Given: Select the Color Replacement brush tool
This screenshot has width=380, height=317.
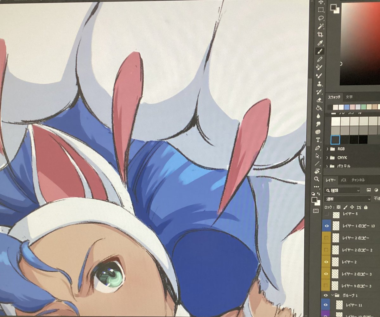Looking at the screenshot, I should click(320, 67).
